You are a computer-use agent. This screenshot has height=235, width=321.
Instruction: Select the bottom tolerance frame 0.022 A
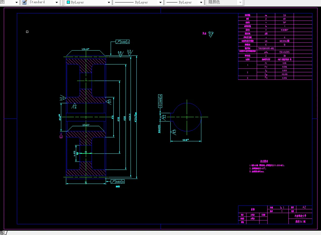coord(117,181)
